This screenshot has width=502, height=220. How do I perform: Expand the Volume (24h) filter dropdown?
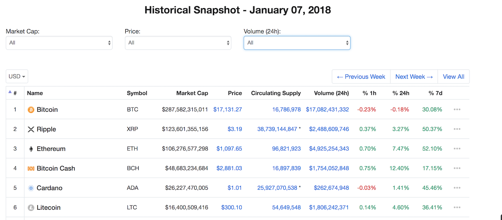click(x=297, y=43)
